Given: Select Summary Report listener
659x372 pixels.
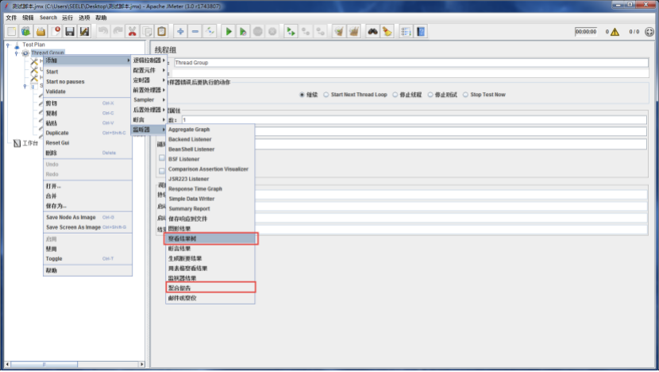Looking at the screenshot, I should point(210,209).
